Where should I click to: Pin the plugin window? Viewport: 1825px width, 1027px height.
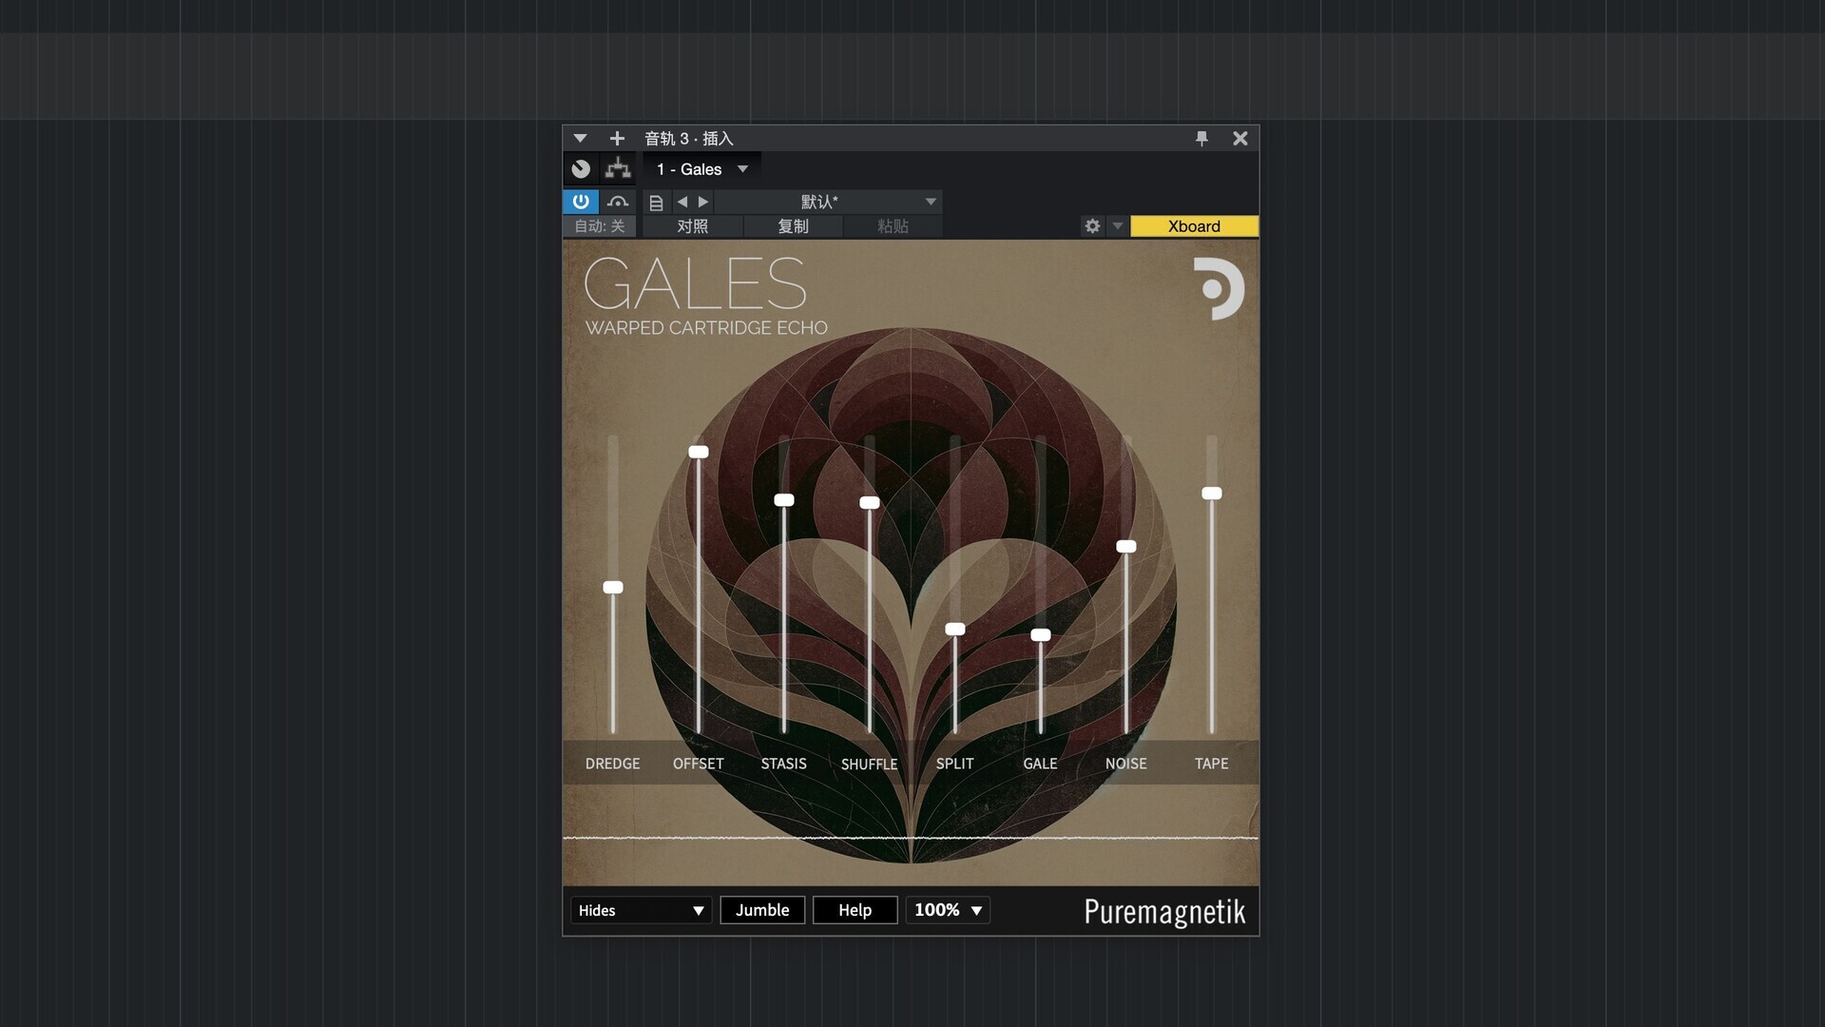tap(1201, 139)
